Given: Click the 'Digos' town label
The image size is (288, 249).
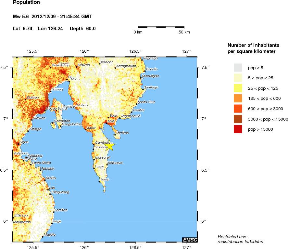Looking at the screenshot, I should point(24,142).
